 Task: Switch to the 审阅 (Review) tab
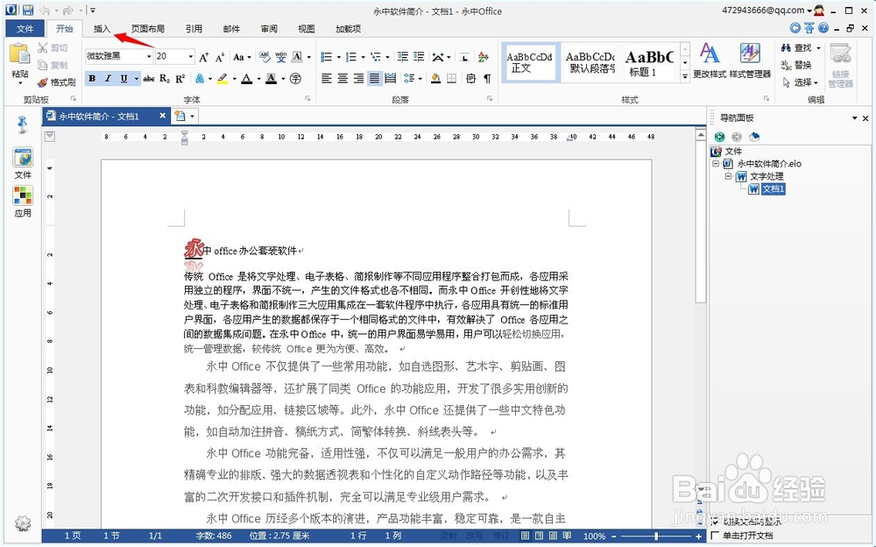(x=269, y=29)
